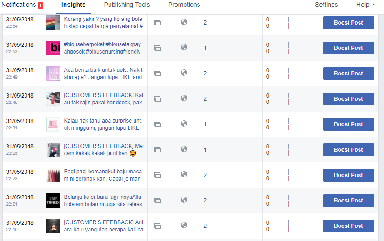Open the red notifications badge

point(40,5)
